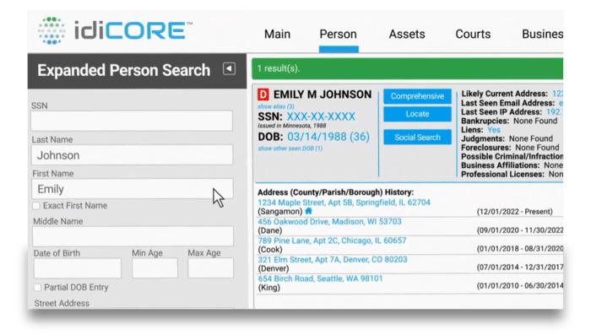Image resolution: width=591 pixels, height=335 pixels.
Task: Select the Person tab
Action: tap(338, 35)
